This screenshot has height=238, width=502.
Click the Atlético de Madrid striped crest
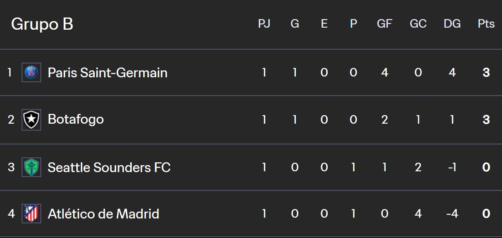[x=31, y=214]
